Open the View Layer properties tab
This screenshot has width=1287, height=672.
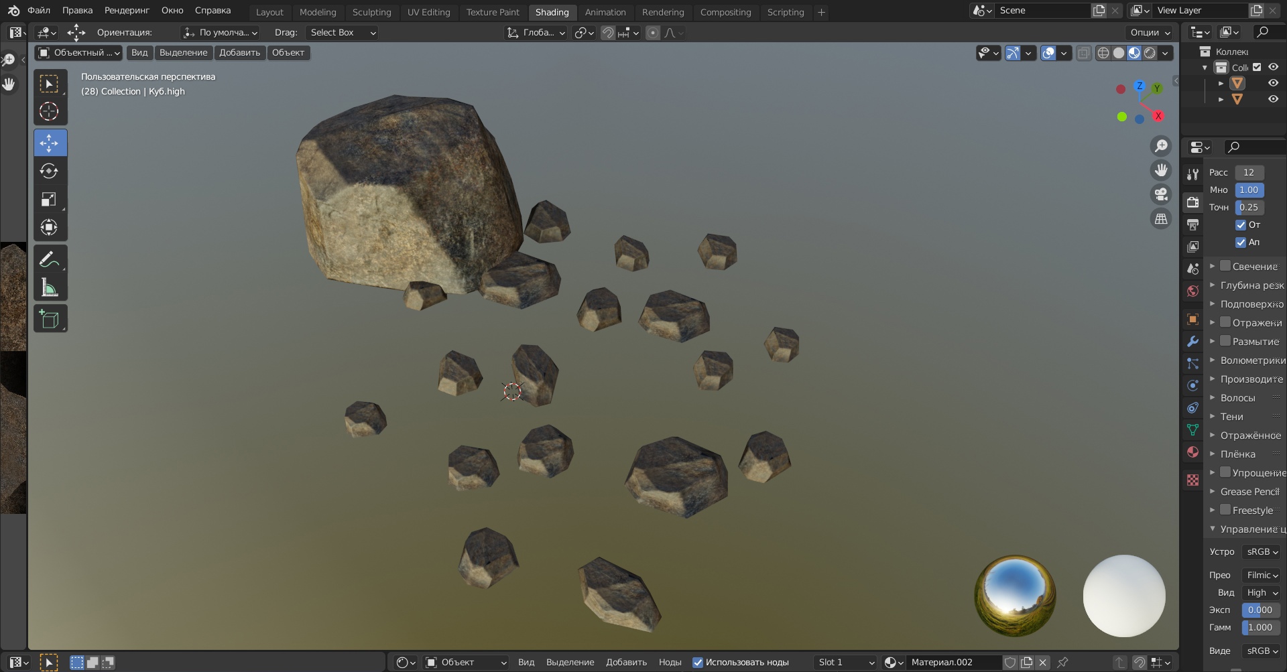pos(1192,247)
